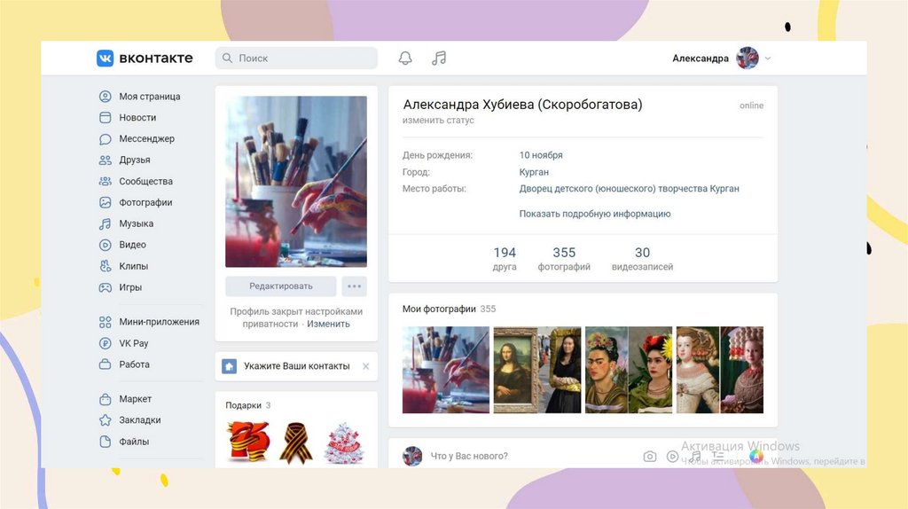Expand Показать подробную информацию
Viewport: 908px width, 509px height.
pyautogui.click(x=595, y=214)
